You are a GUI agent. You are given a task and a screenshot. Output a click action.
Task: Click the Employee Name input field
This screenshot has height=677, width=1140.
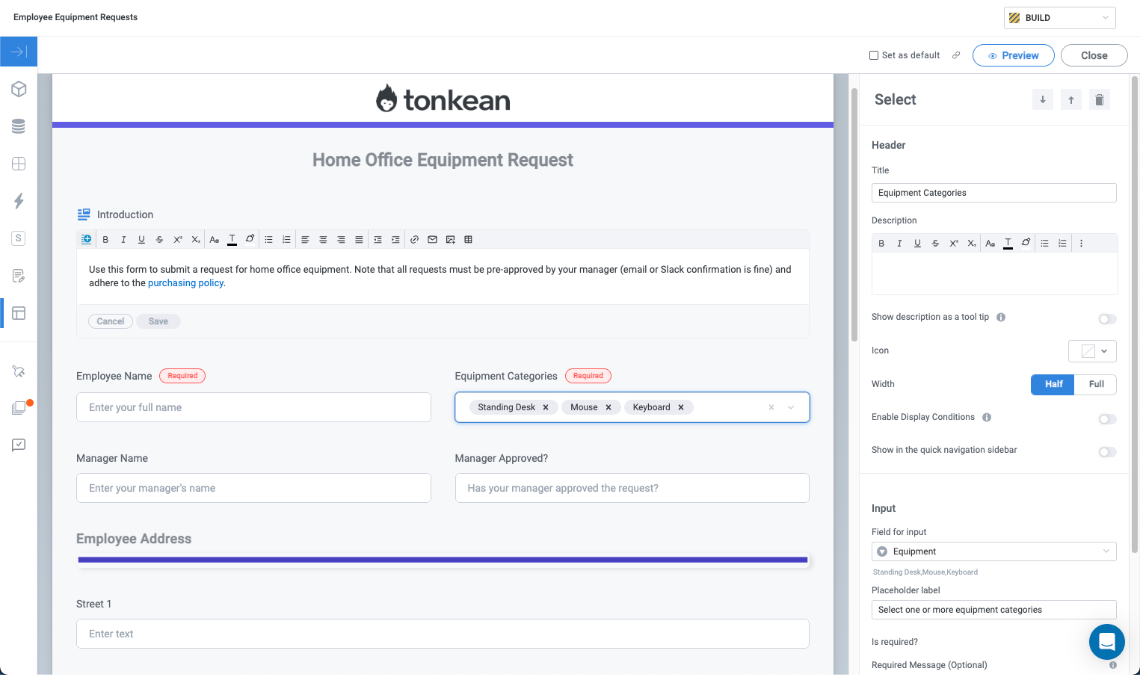[253, 407]
